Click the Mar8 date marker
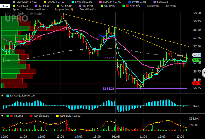 tap(116, 137)
